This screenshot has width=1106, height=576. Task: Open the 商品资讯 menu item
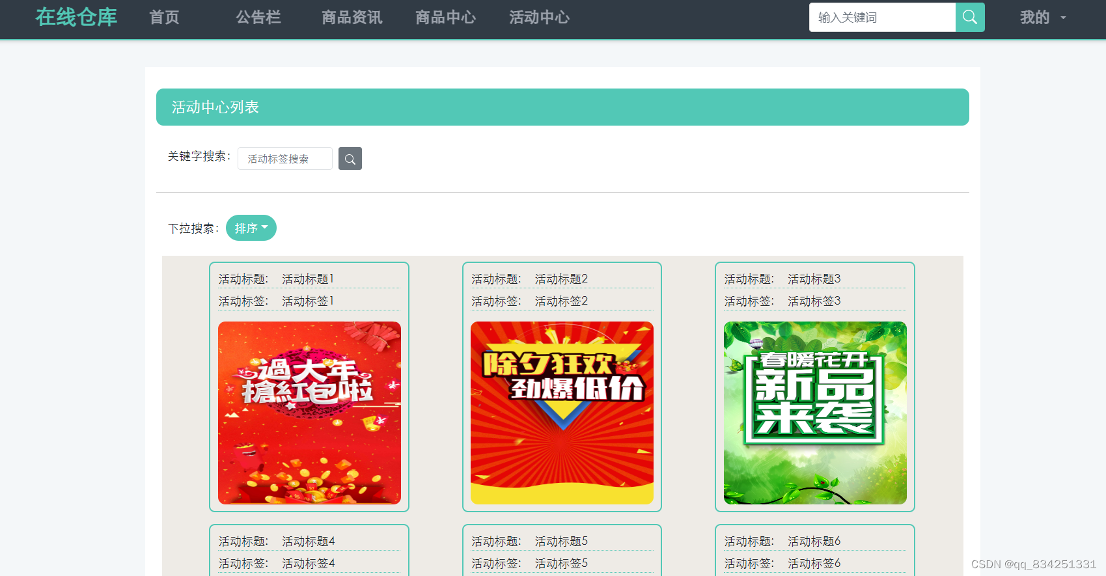352,18
